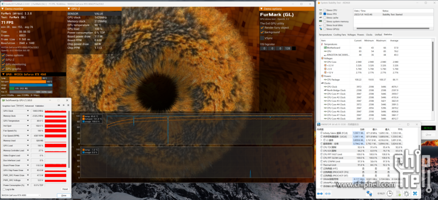Toggle Render furry object in FurMark

pos(262,28)
